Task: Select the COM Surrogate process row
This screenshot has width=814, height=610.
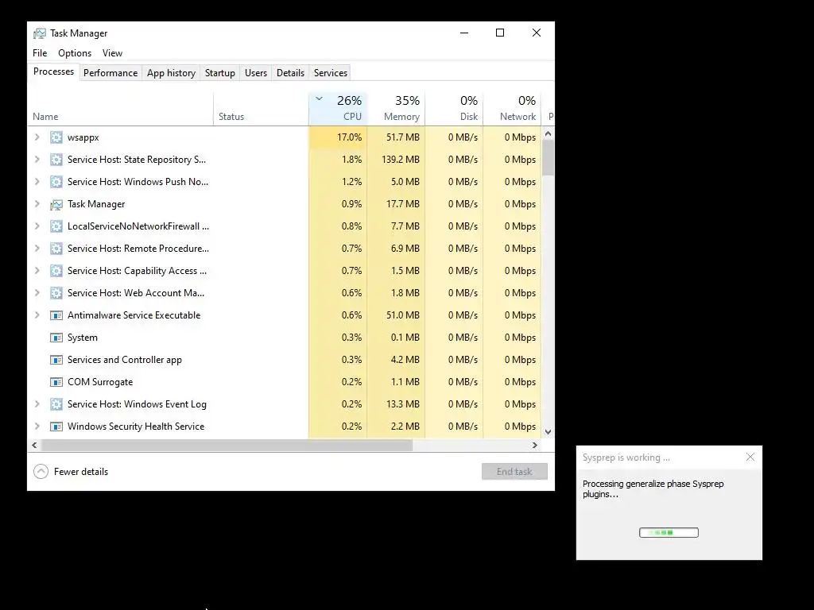Action: click(285, 382)
